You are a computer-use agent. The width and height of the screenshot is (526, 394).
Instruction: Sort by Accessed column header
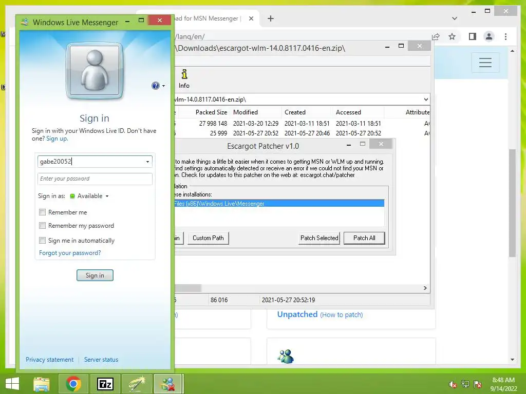358,112
